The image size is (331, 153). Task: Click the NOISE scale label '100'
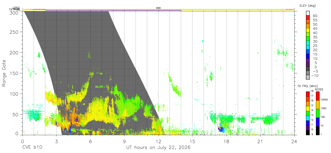coord(323,117)
